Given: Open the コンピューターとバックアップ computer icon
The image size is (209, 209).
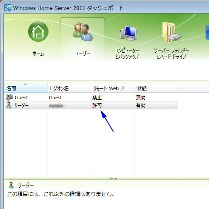Looking at the screenshot, I should (x=128, y=34).
